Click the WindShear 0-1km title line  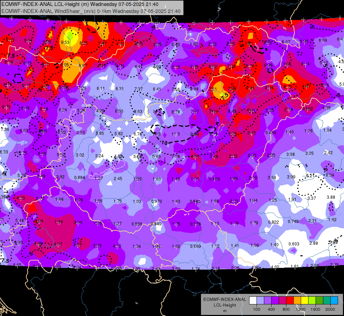[91, 11]
